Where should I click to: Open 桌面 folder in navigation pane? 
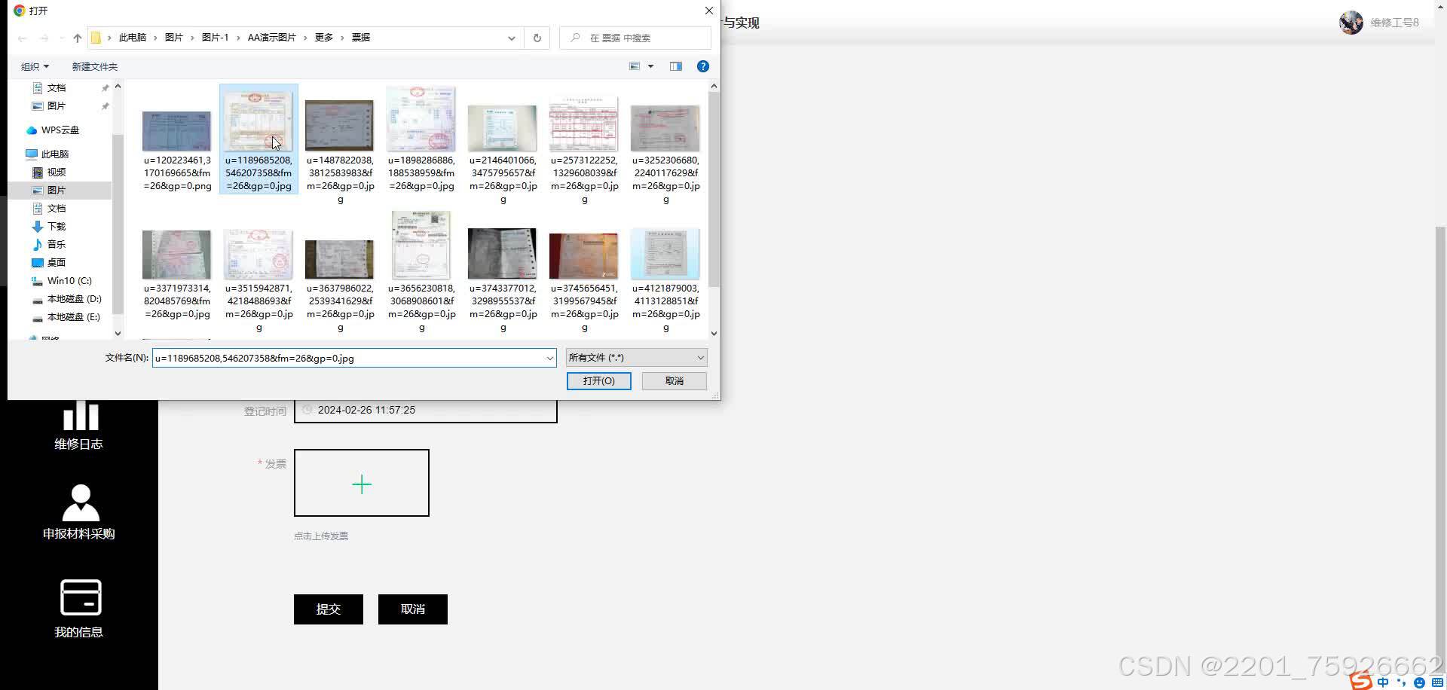[x=57, y=263]
